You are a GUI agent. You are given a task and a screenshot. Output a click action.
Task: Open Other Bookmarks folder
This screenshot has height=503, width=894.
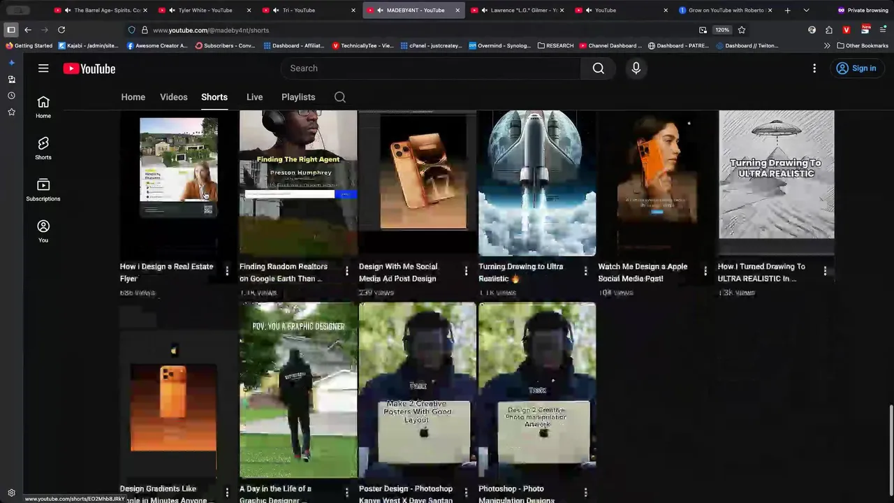[x=863, y=45]
